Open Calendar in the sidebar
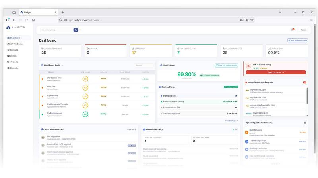318x178 pixels. coord(13,68)
